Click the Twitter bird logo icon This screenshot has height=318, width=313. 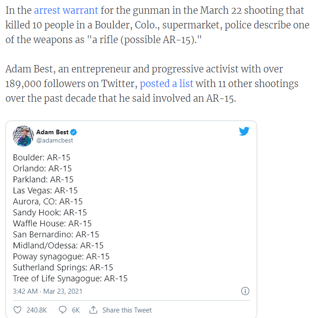pyautogui.click(x=244, y=131)
